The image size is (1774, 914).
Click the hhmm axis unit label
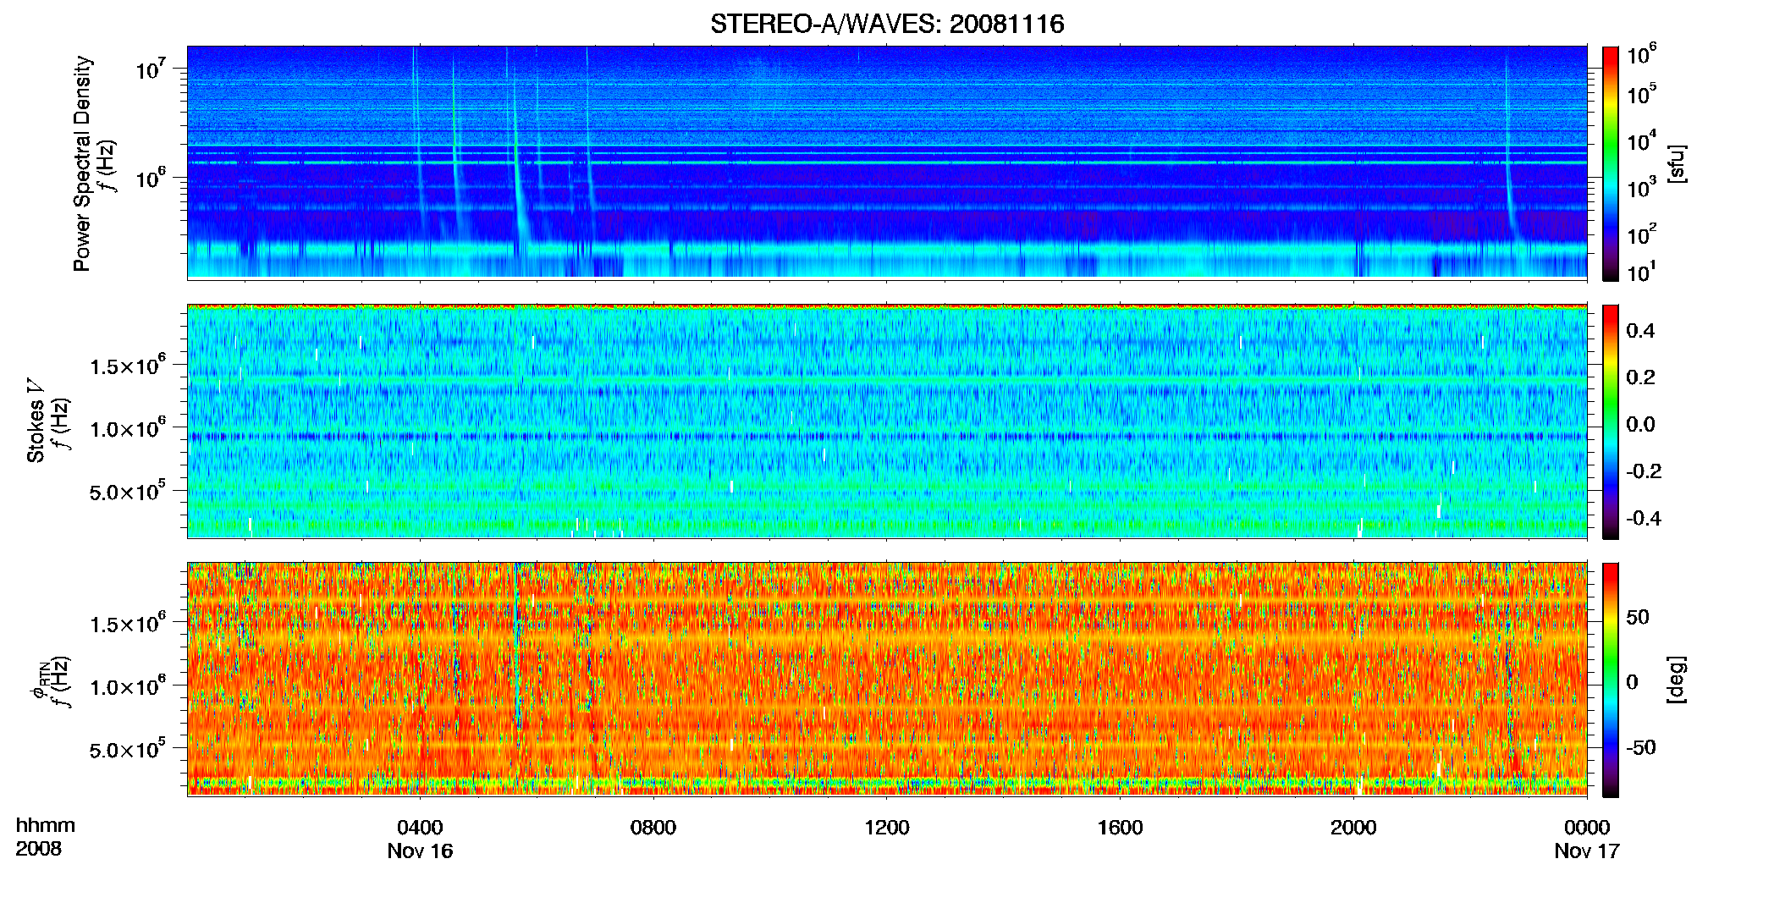pos(46,826)
